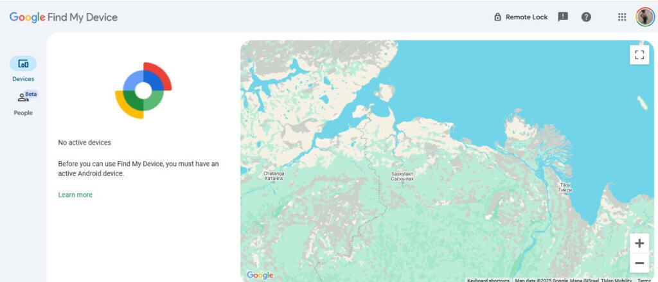Open the send feedback icon
The width and height of the screenshot is (658, 282).
tap(563, 17)
